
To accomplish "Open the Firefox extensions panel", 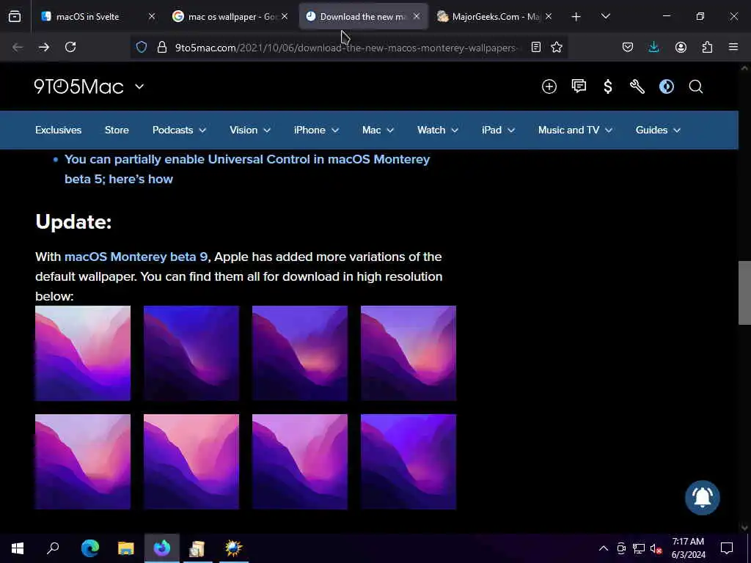I will pos(707,47).
